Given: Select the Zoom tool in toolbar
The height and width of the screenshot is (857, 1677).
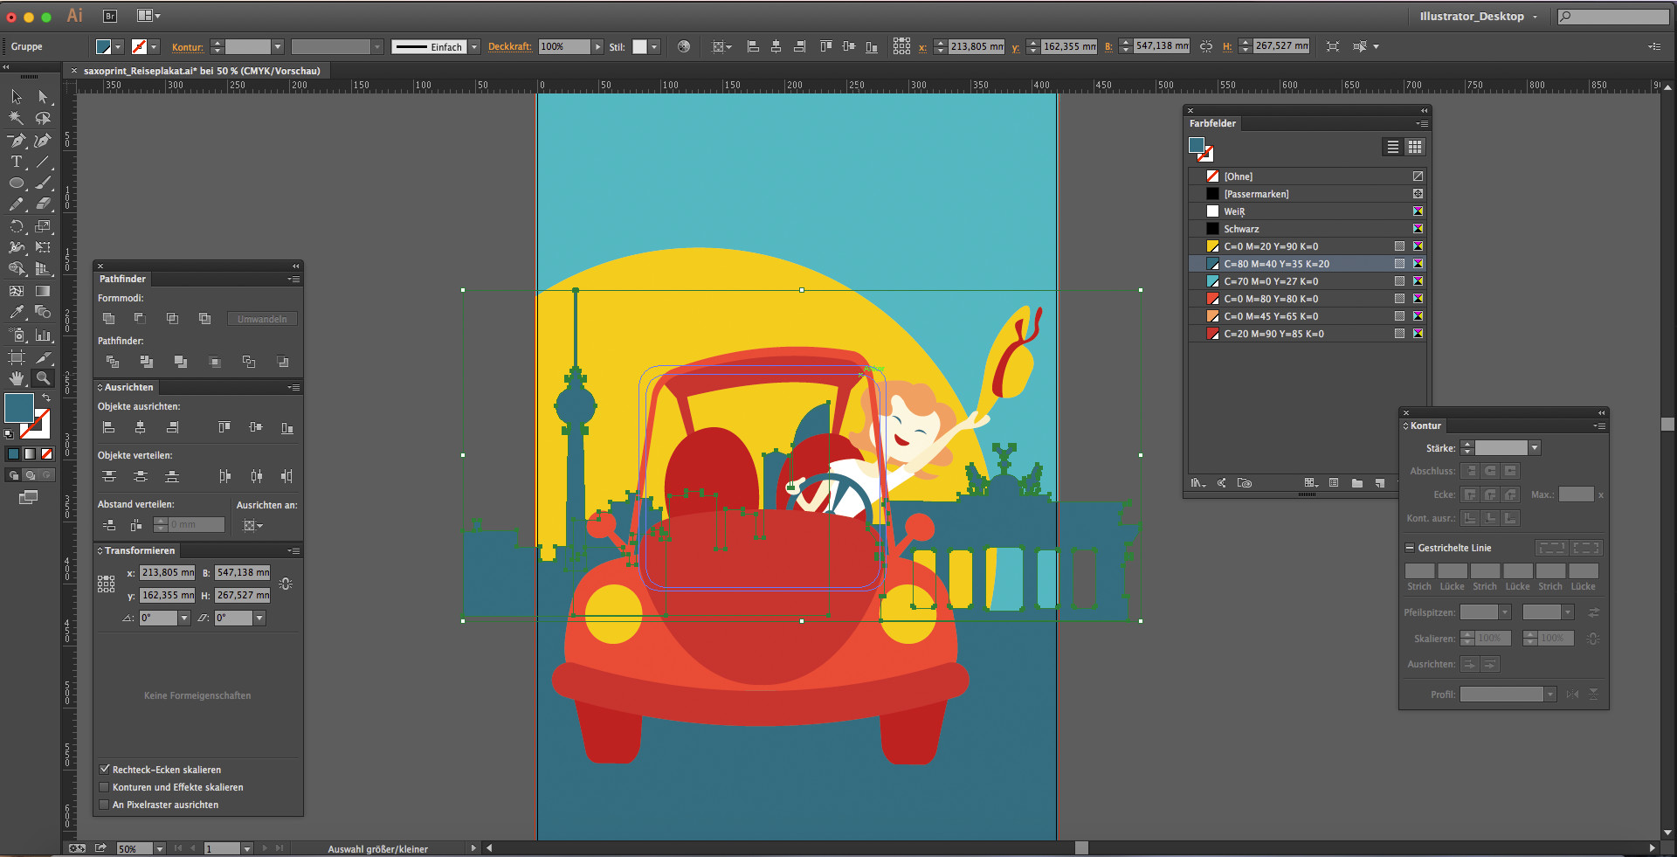Looking at the screenshot, I should coord(42,378).
